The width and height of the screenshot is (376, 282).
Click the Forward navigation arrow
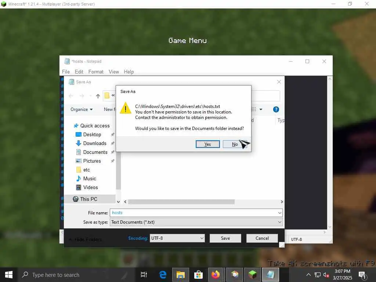click(x=82, y=96)
